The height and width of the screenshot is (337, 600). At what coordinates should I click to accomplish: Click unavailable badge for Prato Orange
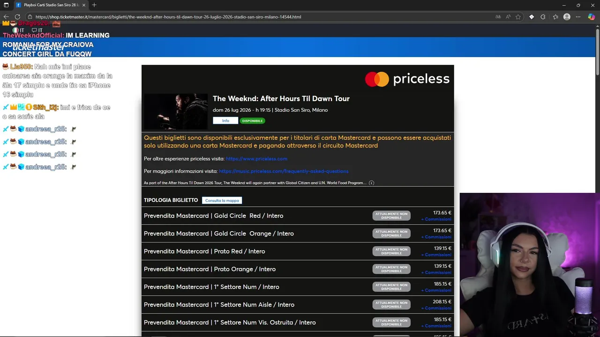pyautogui.click(x=391, y=269)
